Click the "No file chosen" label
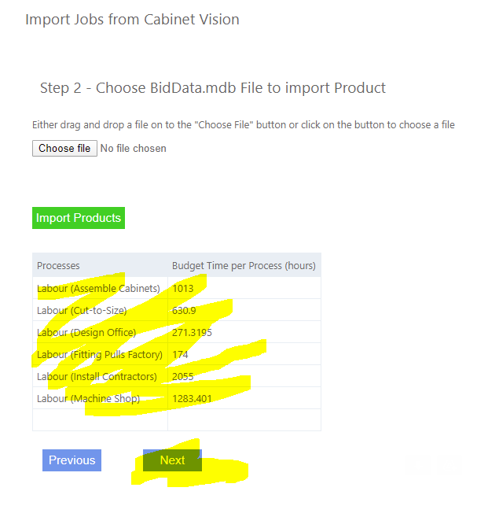 [134, 149]
